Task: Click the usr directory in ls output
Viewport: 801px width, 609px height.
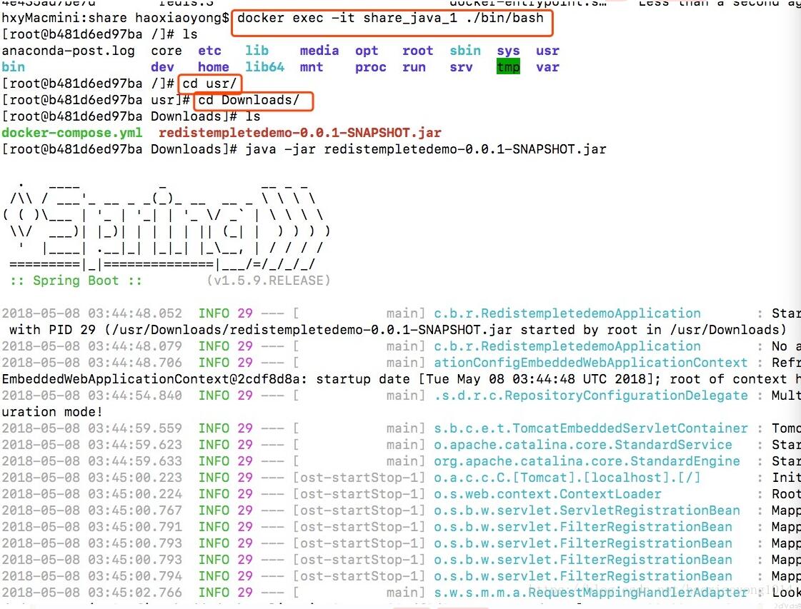Action: tap(547, 50)
